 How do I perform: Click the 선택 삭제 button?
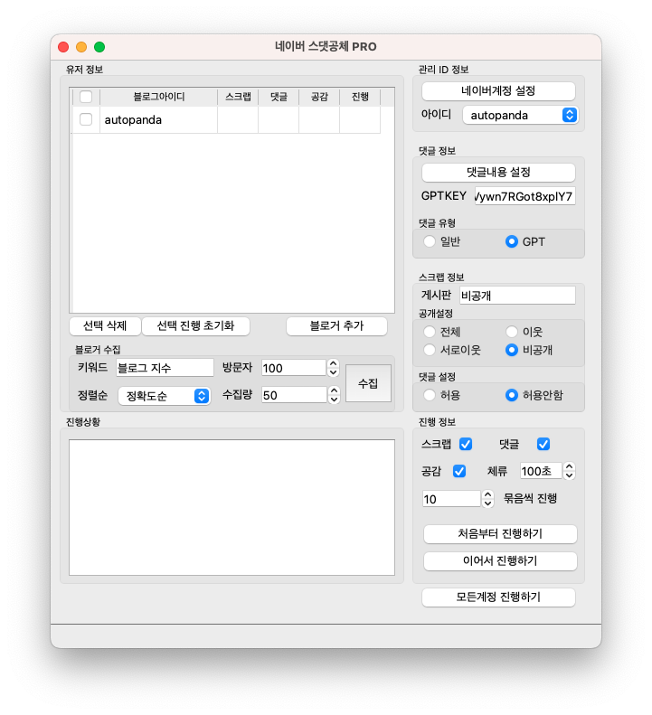(105, 325)
